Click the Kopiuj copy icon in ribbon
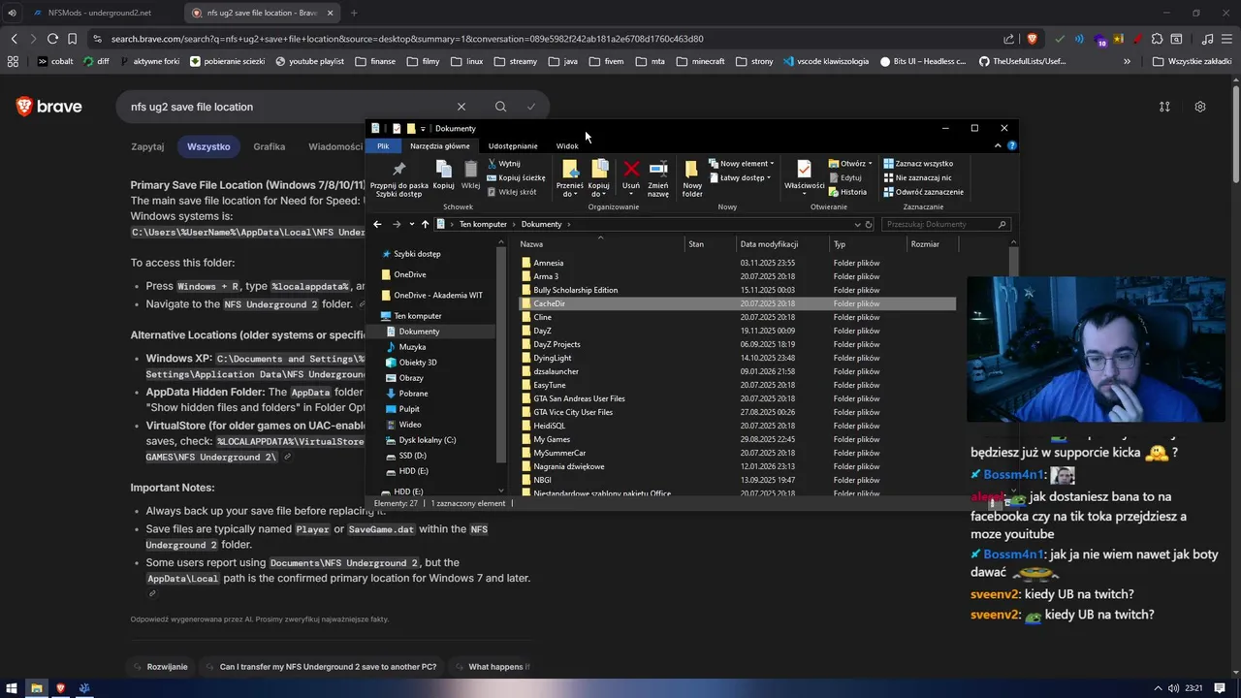The height and width of the screenshot is (698, 1241). [443, 175]
